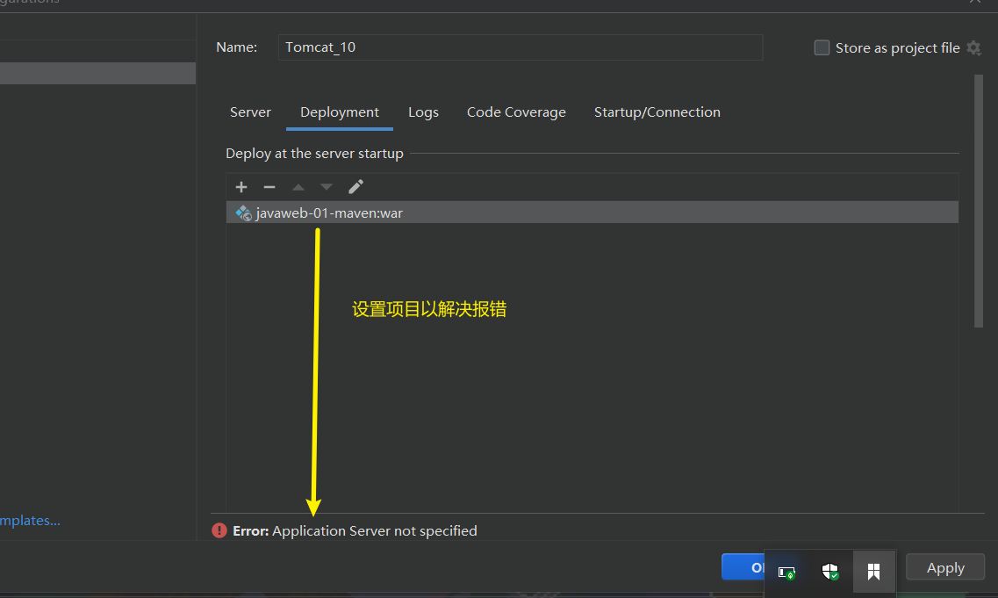Open the Windows Security shield tray icon

(x=830, y=572)
